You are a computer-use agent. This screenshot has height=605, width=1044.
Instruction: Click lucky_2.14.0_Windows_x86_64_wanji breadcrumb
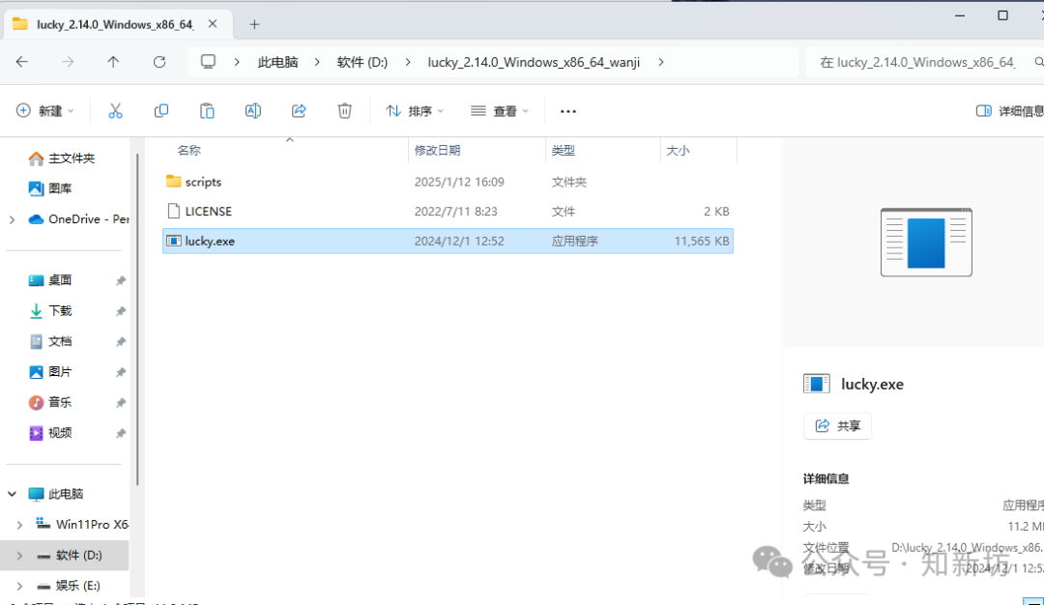pyautogui.click(x=534, y=62)
